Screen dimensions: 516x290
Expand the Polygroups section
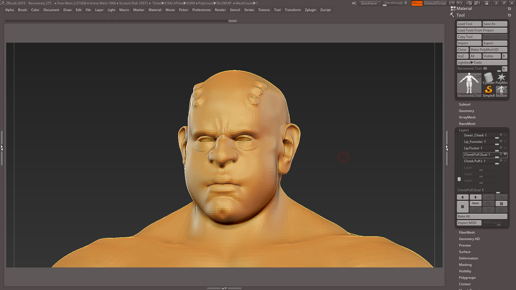coord(467,278)
